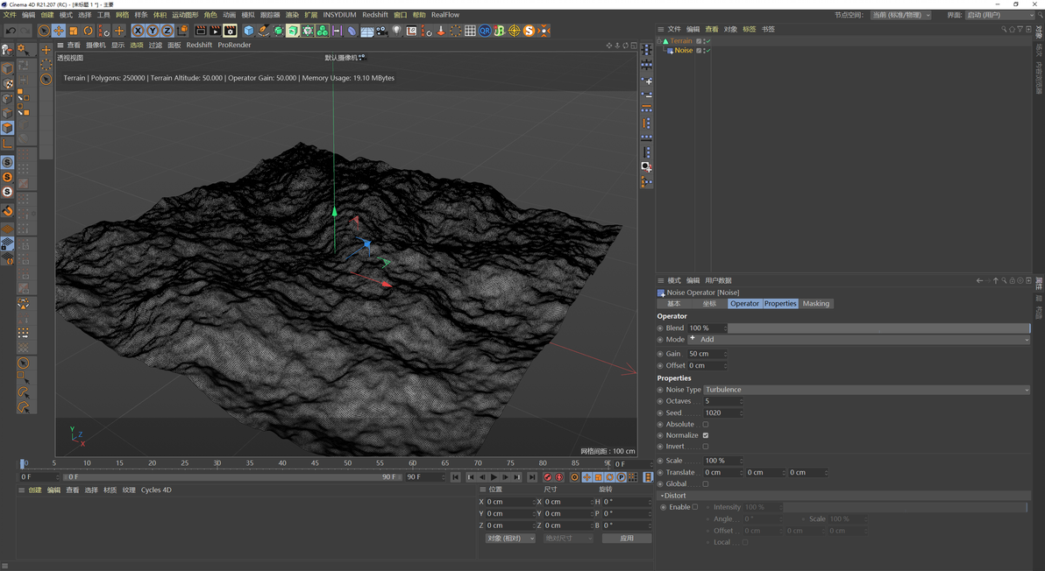Add a light using the bulb icon
Viewport: 1045px width, 571px height.
[396, 31]
